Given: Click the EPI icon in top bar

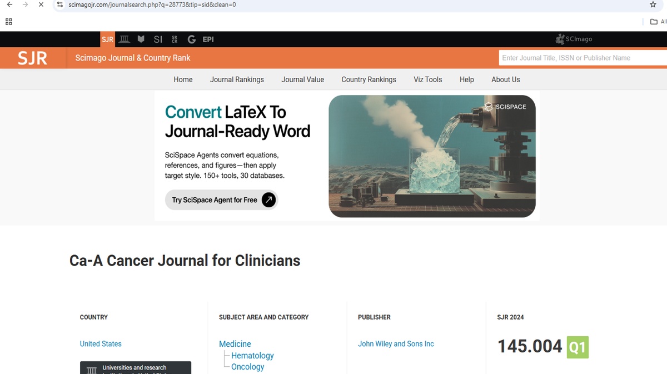Looking at the screenshot, I should [208, 39].
